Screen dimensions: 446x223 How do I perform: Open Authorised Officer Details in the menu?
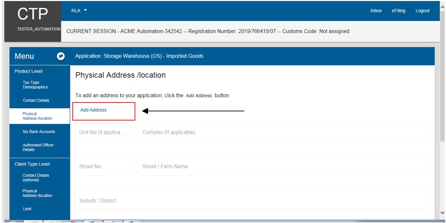(x=38, y=147)
